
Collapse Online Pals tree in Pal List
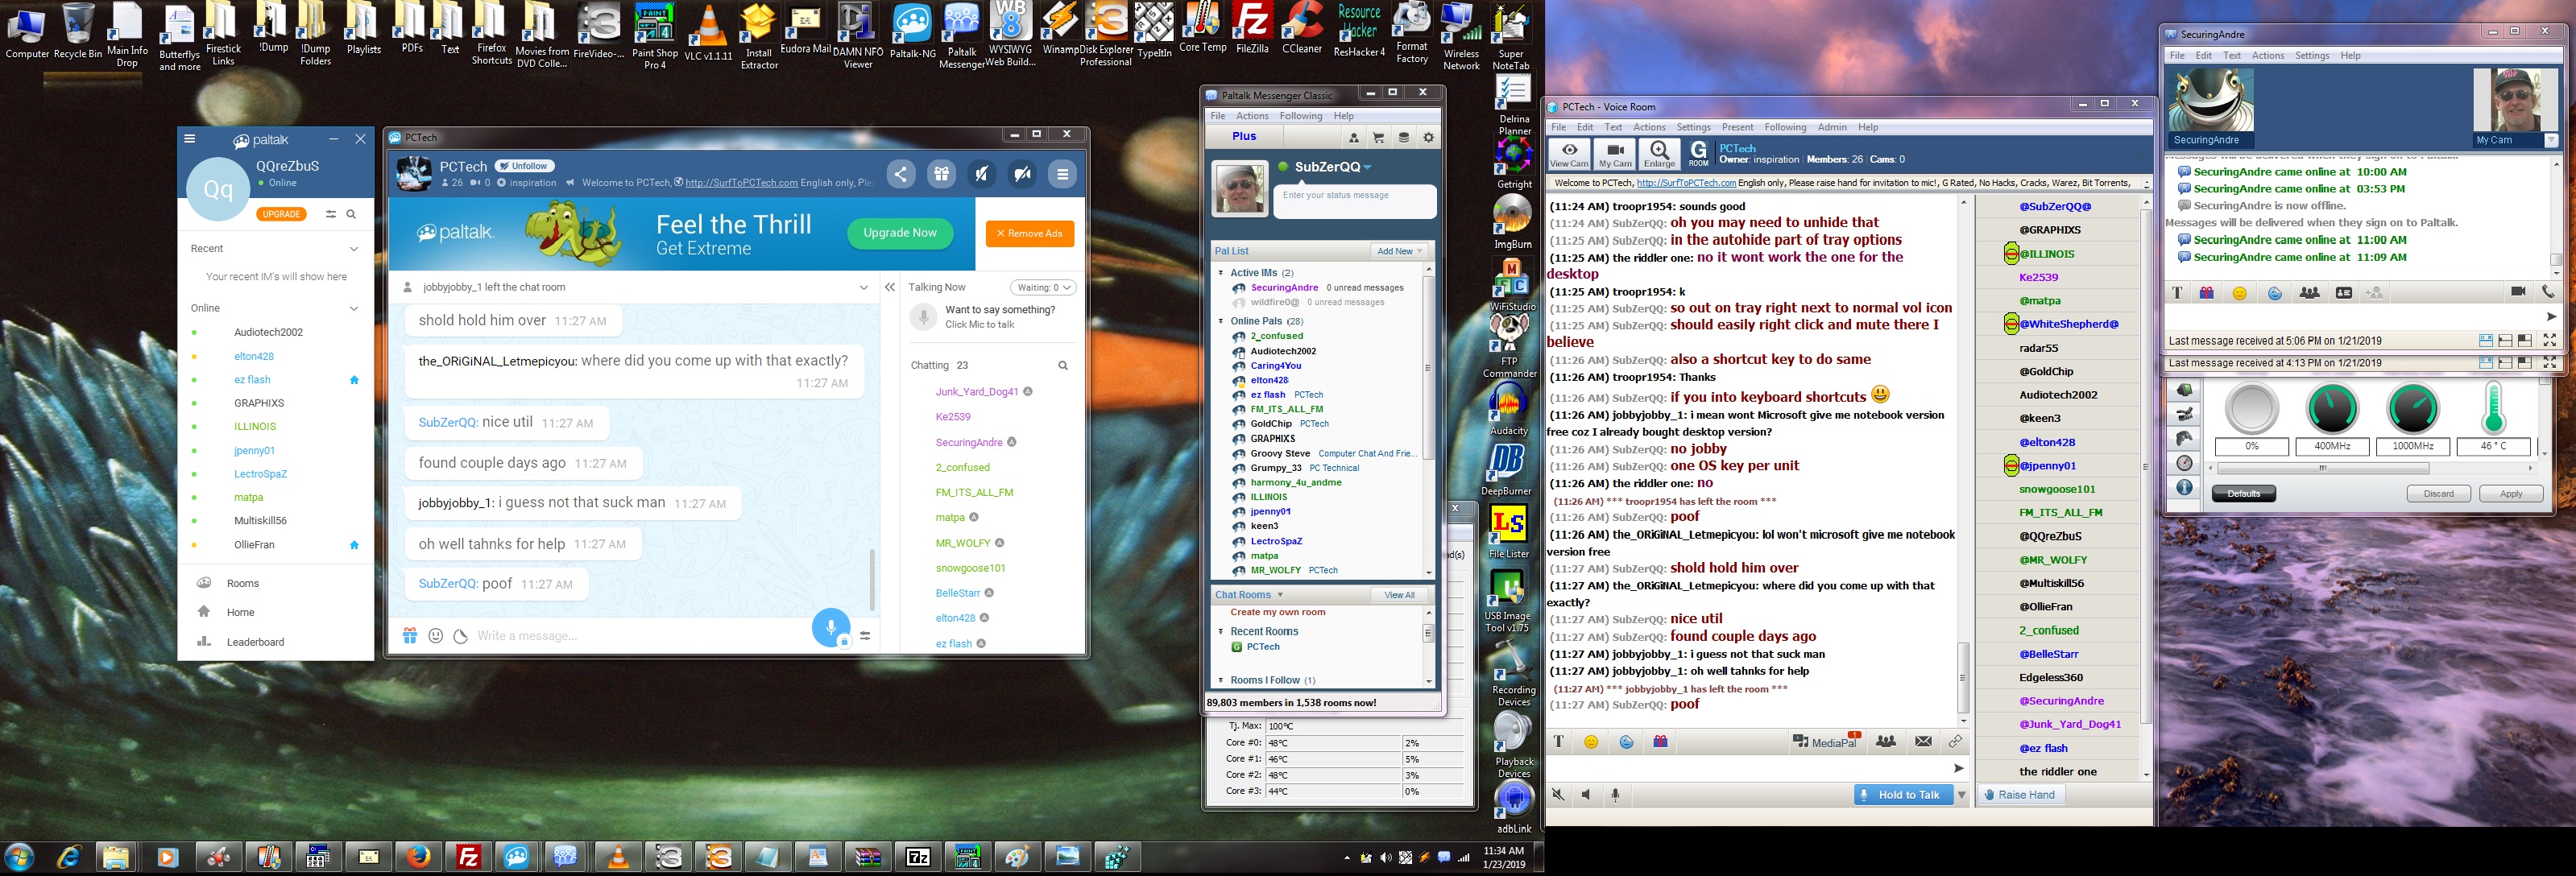1220,321
